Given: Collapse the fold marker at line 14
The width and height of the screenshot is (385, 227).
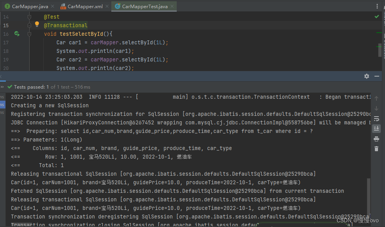Looking at the screenshot, I should [x=29, y=17].
